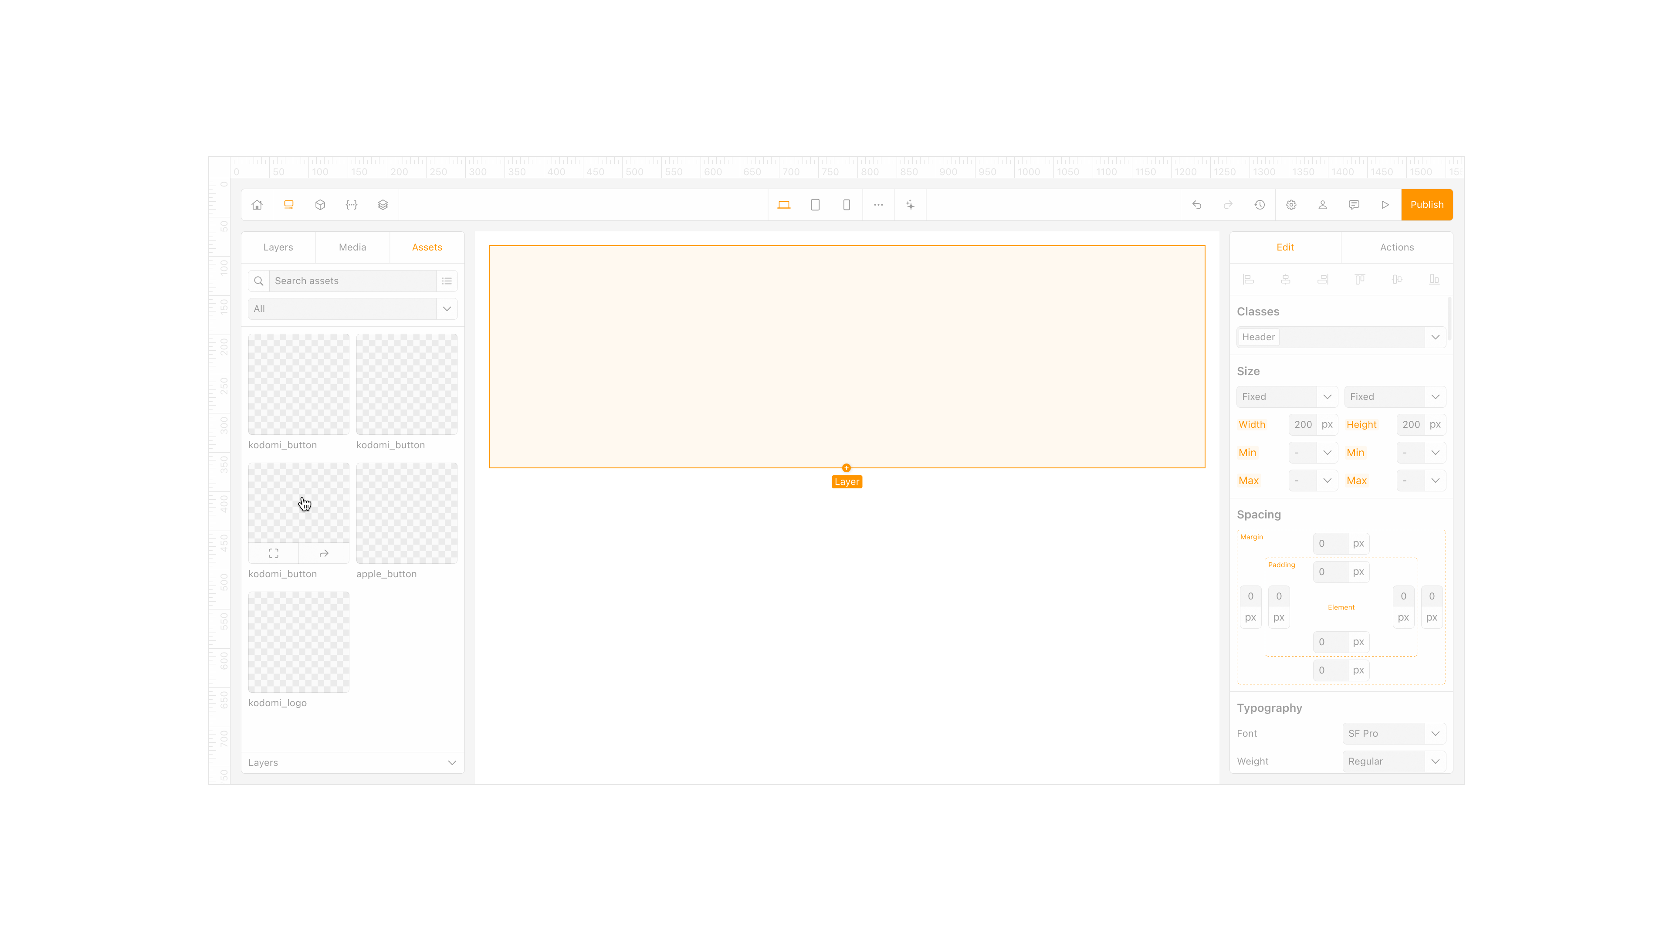Toggle asset list view icon
1673x941 pixels.
coord(447,281)
